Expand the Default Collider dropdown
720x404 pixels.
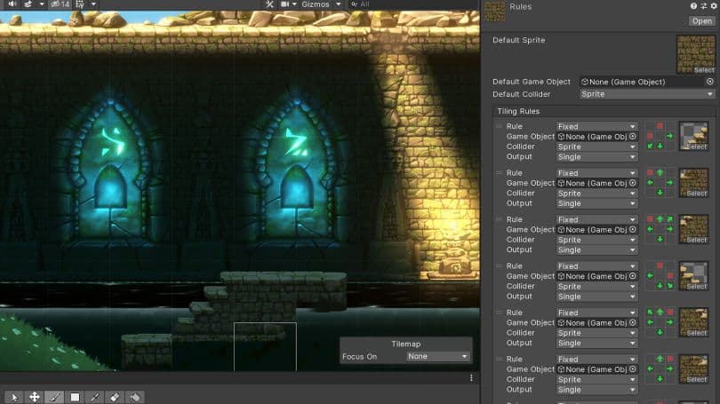tap(646, 93)
